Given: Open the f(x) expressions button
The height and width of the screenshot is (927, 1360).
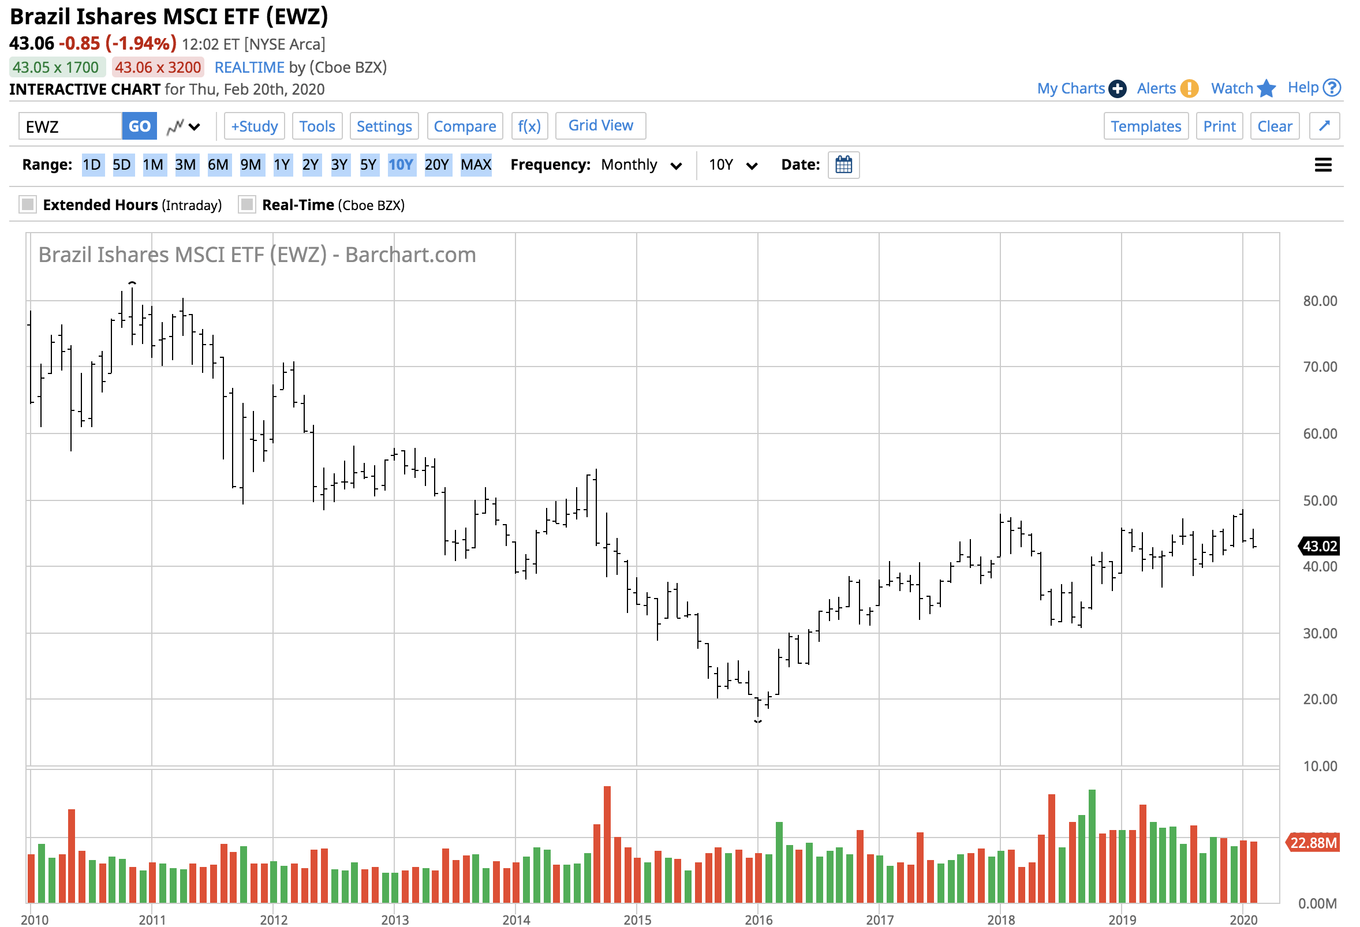Looking at the screenshot, I should click(529, 126).
